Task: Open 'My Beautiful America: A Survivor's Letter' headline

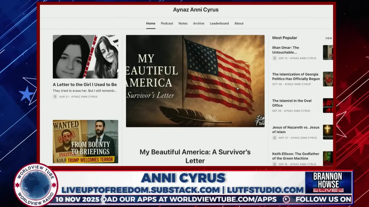Action: click(195, 156)
